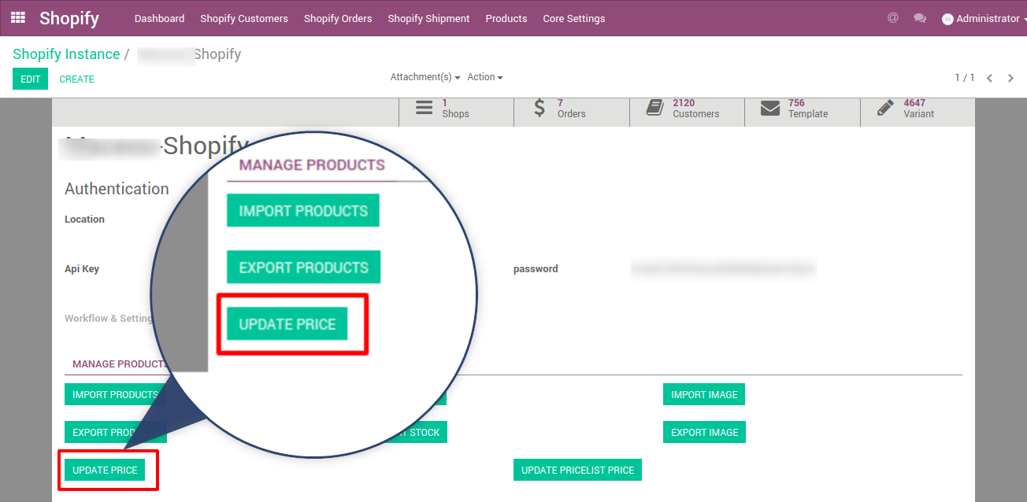Click the 1 / 1 pager text
The image size is (1027, 502).
pyautogui.click(x=965, y=78)
